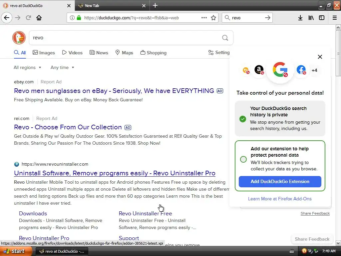Click Report Ad next to ebay.com
341x256 pixels.
tap(51, 82)
